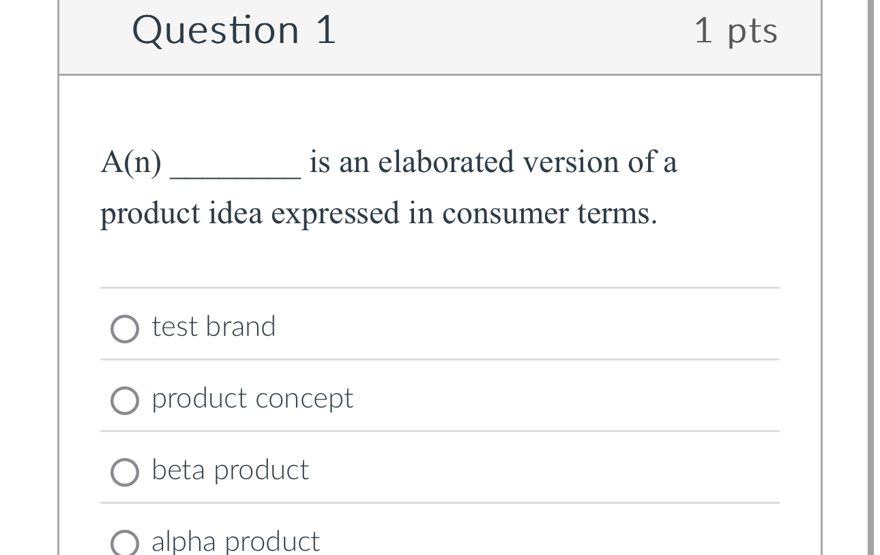Click the "product concept" answer label
The image size is (880, 555).
pos(252,399)
